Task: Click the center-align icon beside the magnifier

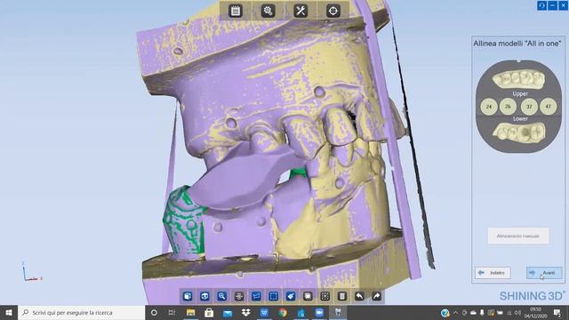Action: [239, 296]
